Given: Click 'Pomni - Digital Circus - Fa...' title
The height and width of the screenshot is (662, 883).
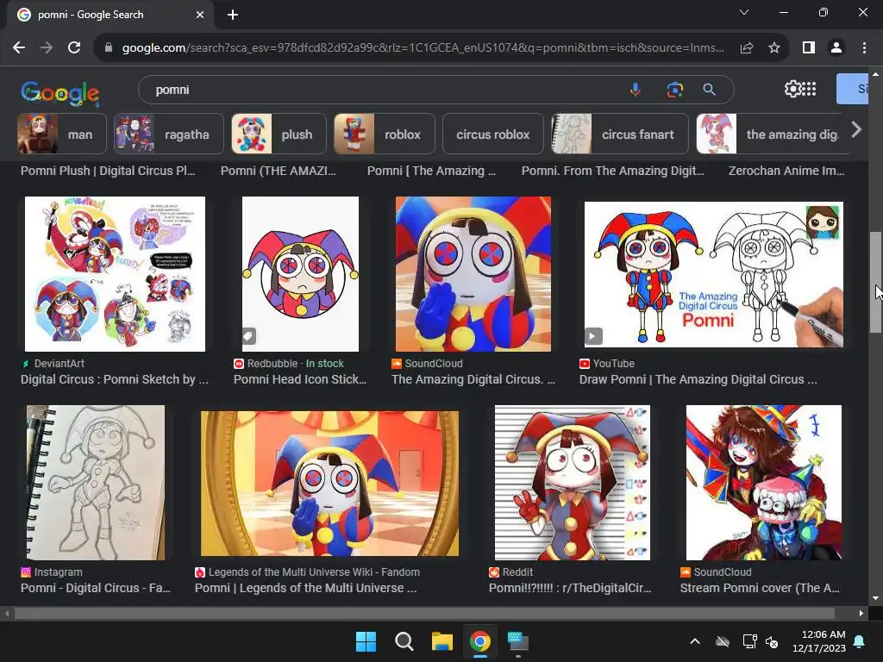Looking at the screenshot, I should click(96, 588).
